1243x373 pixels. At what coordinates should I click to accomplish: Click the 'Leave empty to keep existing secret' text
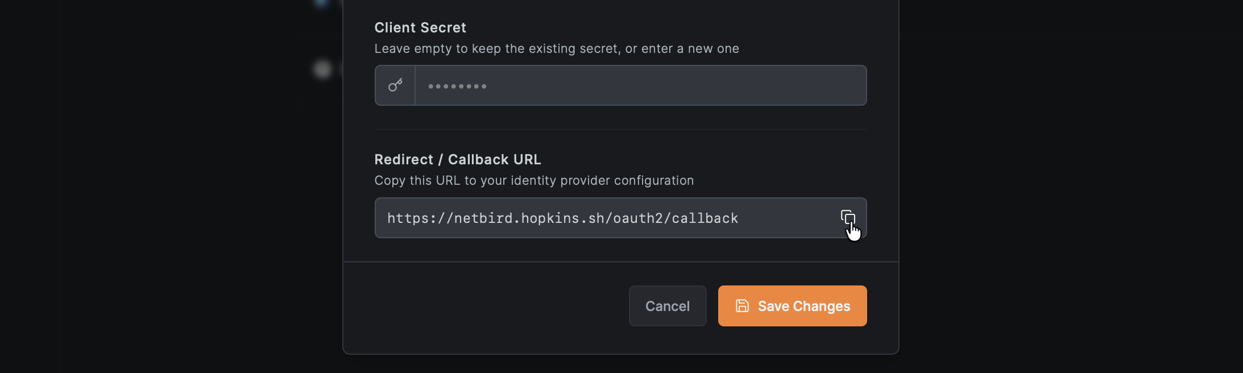click(x=556, y=49)
